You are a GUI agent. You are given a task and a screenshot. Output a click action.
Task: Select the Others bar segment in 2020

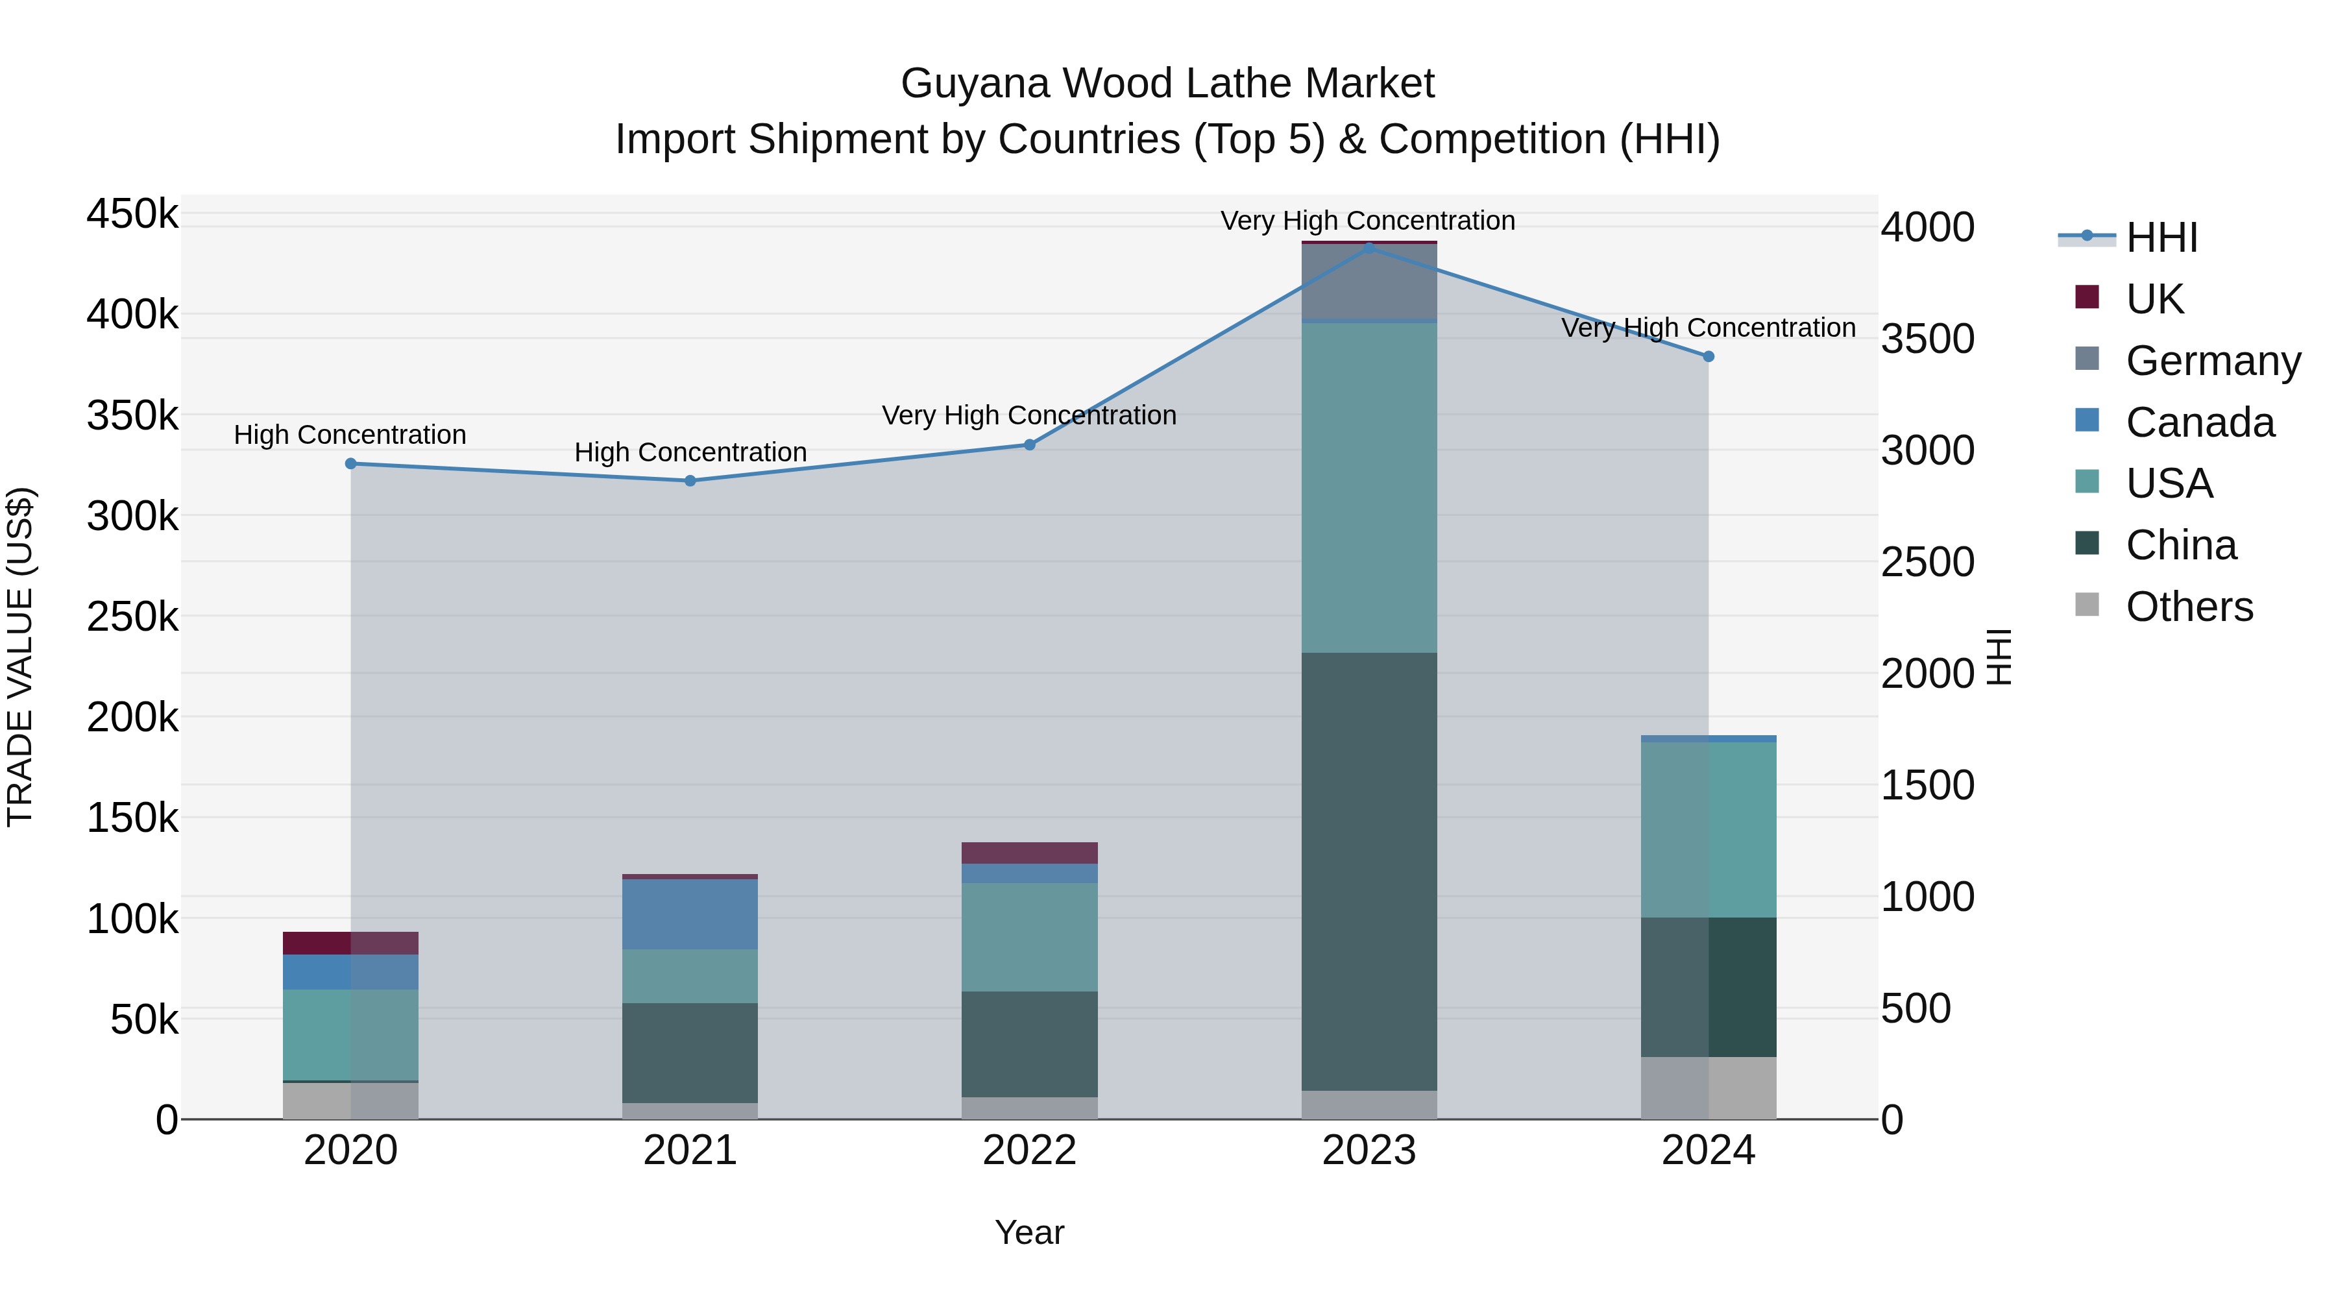point(351,1101)
